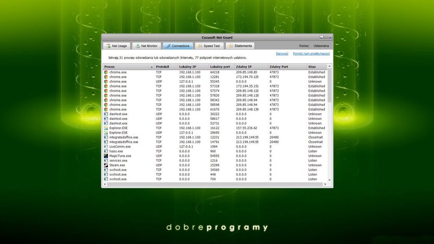This screenshot has height=244, width=434.
Task: Sort by the Lokalny IP column header
Action: click(x=192, y=67)
